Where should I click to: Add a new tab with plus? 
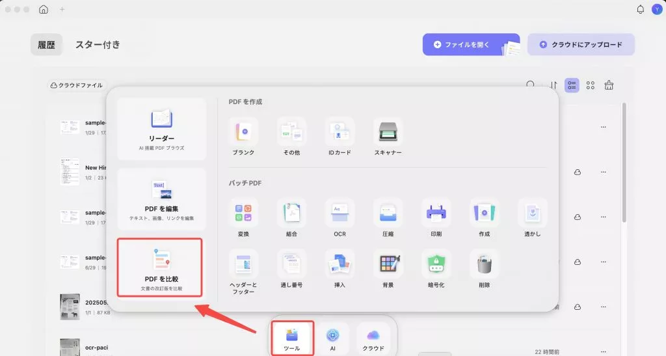(x=62, y=9)
